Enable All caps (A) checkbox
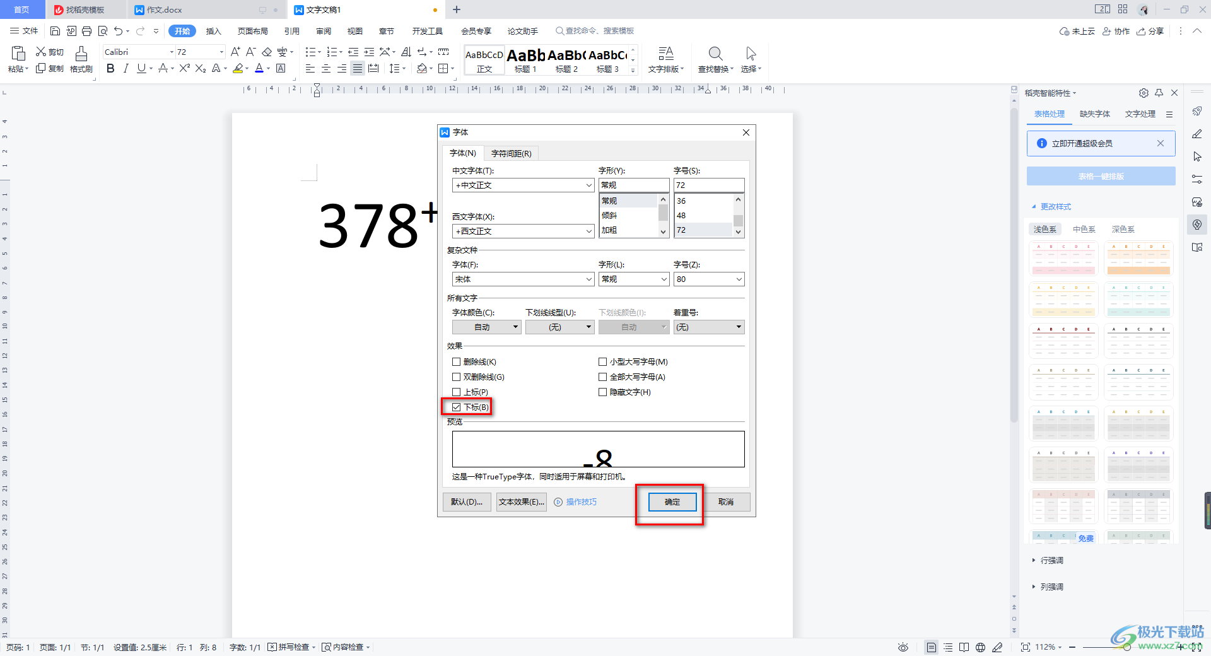The height and width of the screenshot is (656, 1211). tap(602, 377)
